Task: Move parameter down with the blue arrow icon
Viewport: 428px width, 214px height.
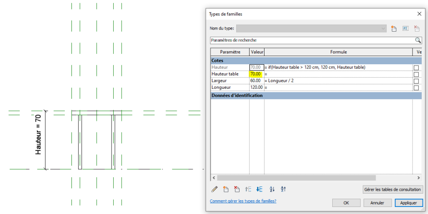Action: click(x=259, y=189)
